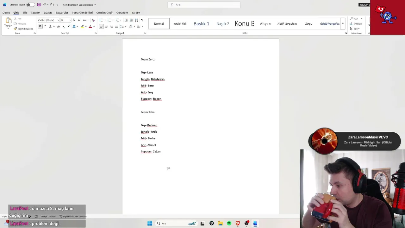Toggle paragraph marks display with the pilcrow
405x228 pixels.
coord(142,20)
